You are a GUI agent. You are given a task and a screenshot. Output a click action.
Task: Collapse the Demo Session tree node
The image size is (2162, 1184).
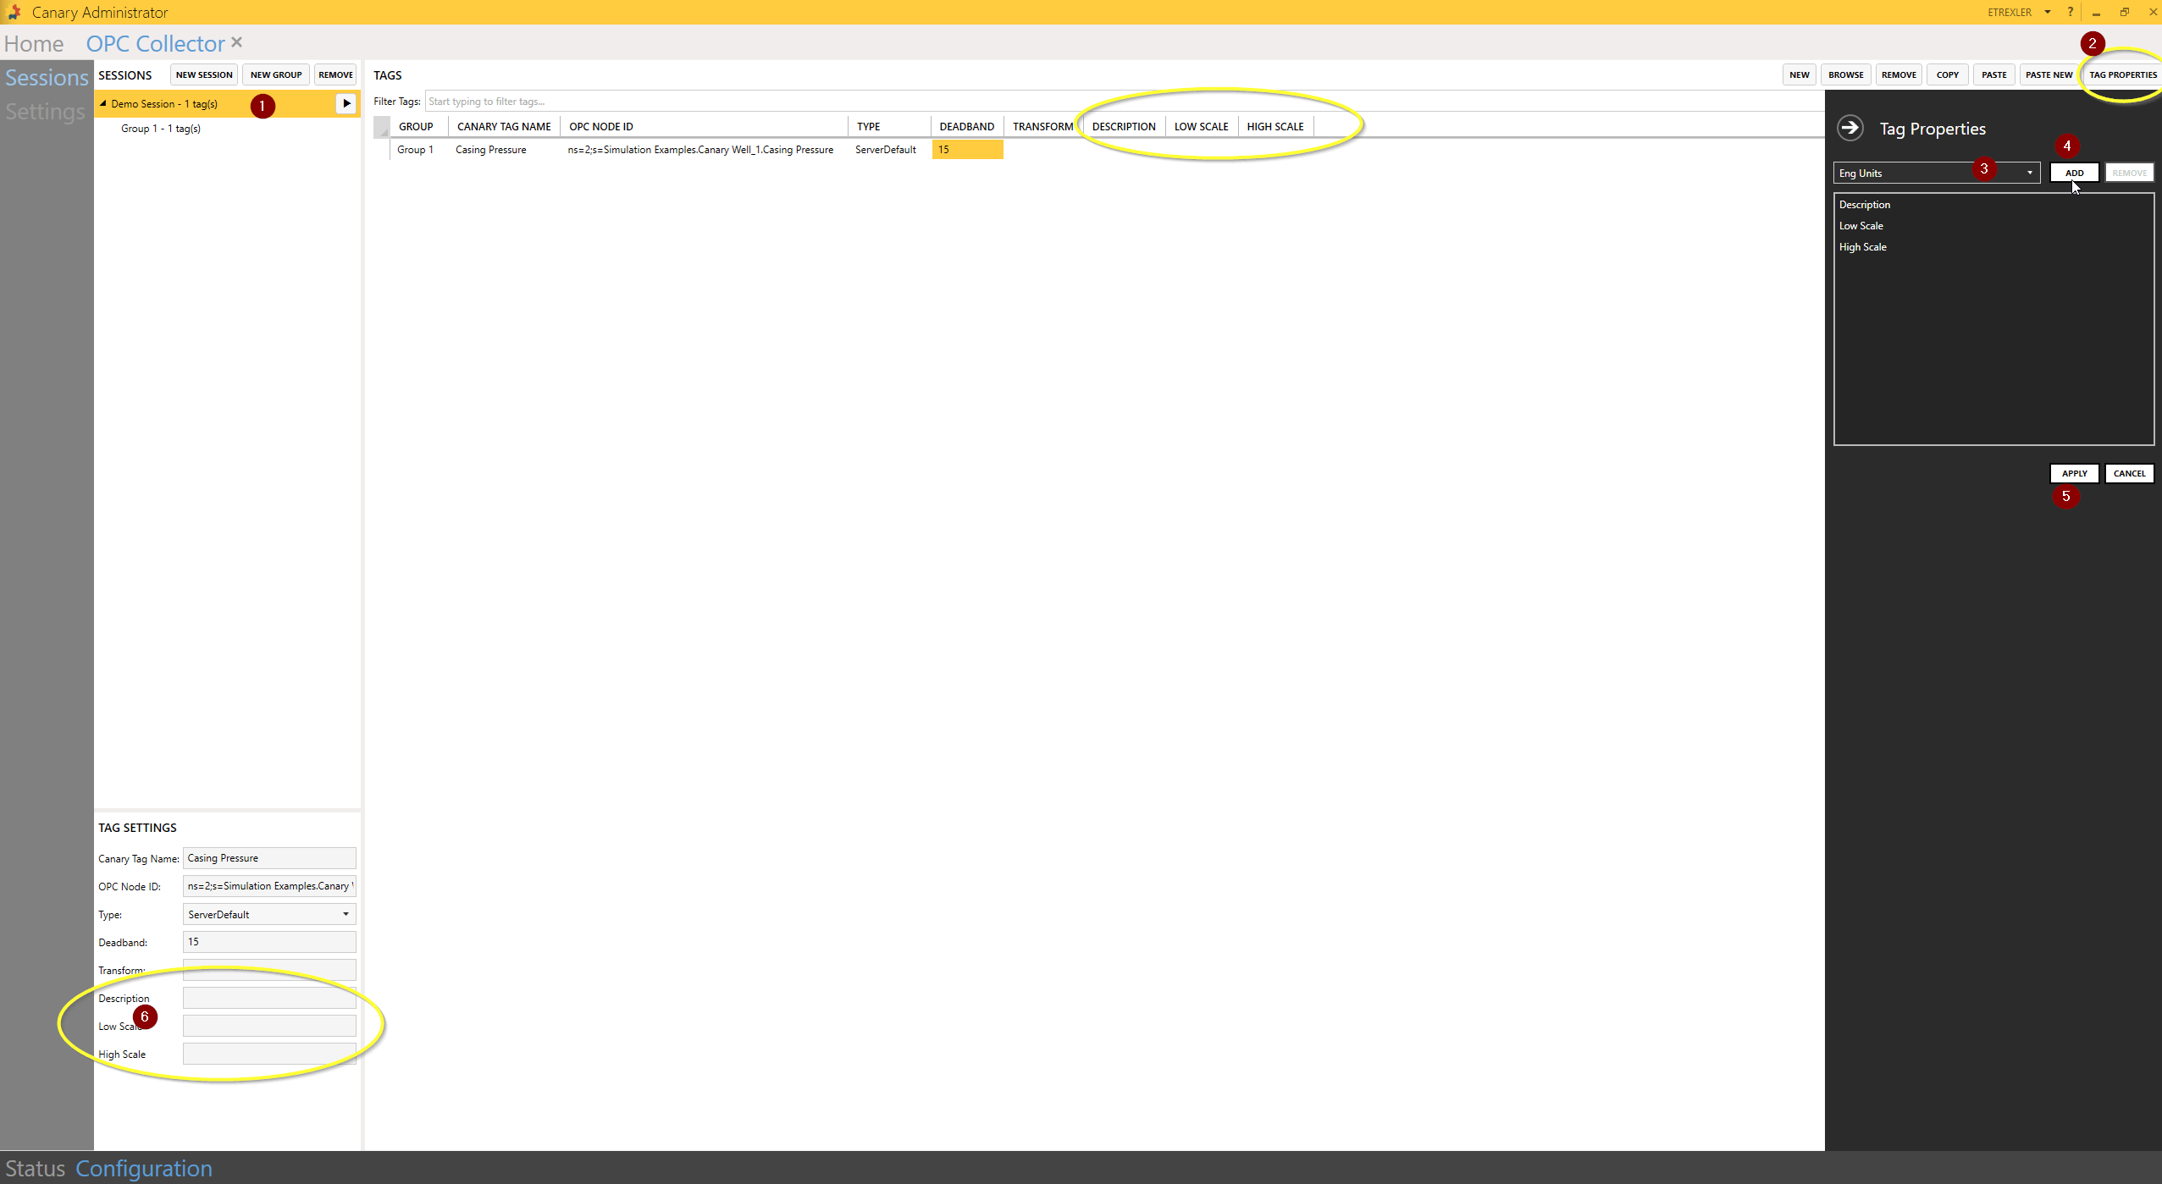click(102, 103)
